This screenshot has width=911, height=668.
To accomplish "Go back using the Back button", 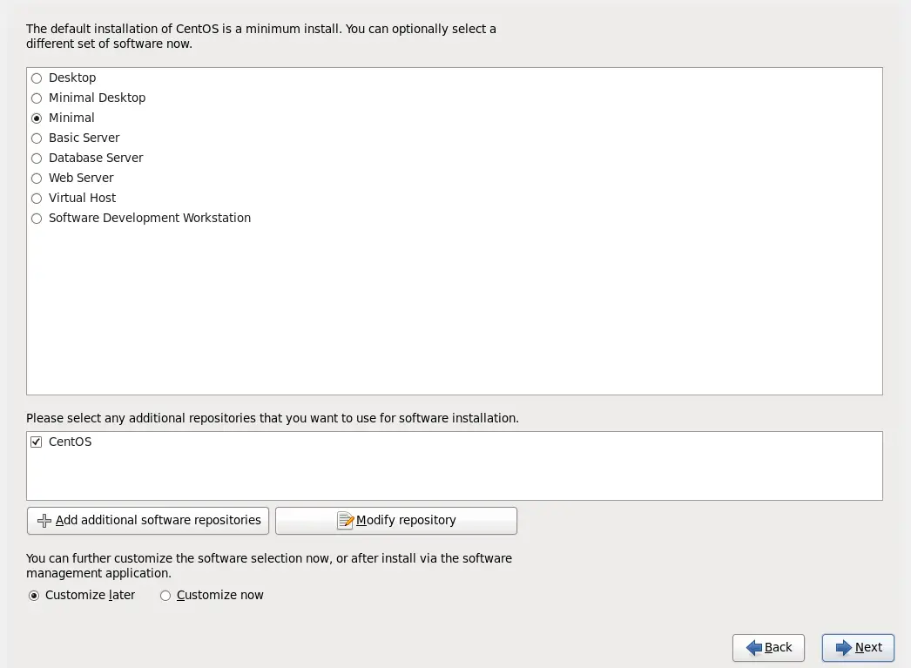I will click(x=768, y=648).
